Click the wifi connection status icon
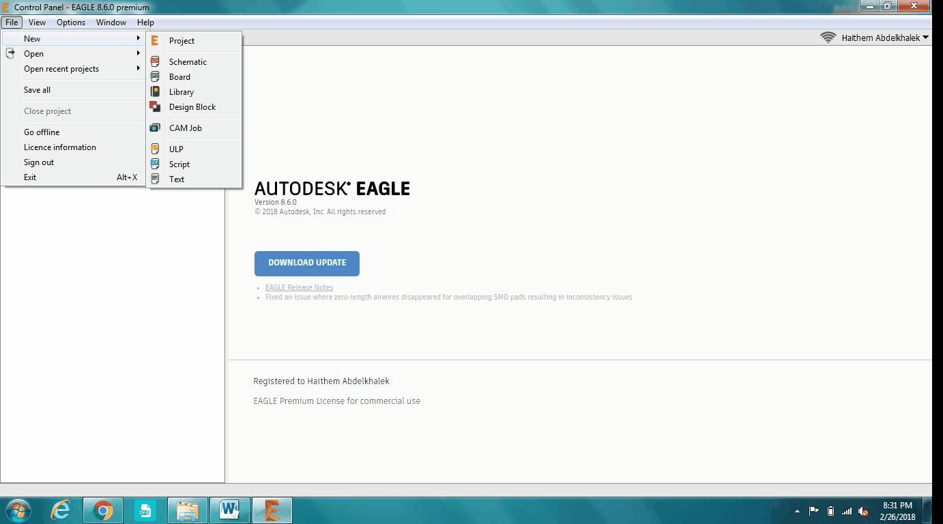This screenshot has width=943, height=524. coord(828,38)
